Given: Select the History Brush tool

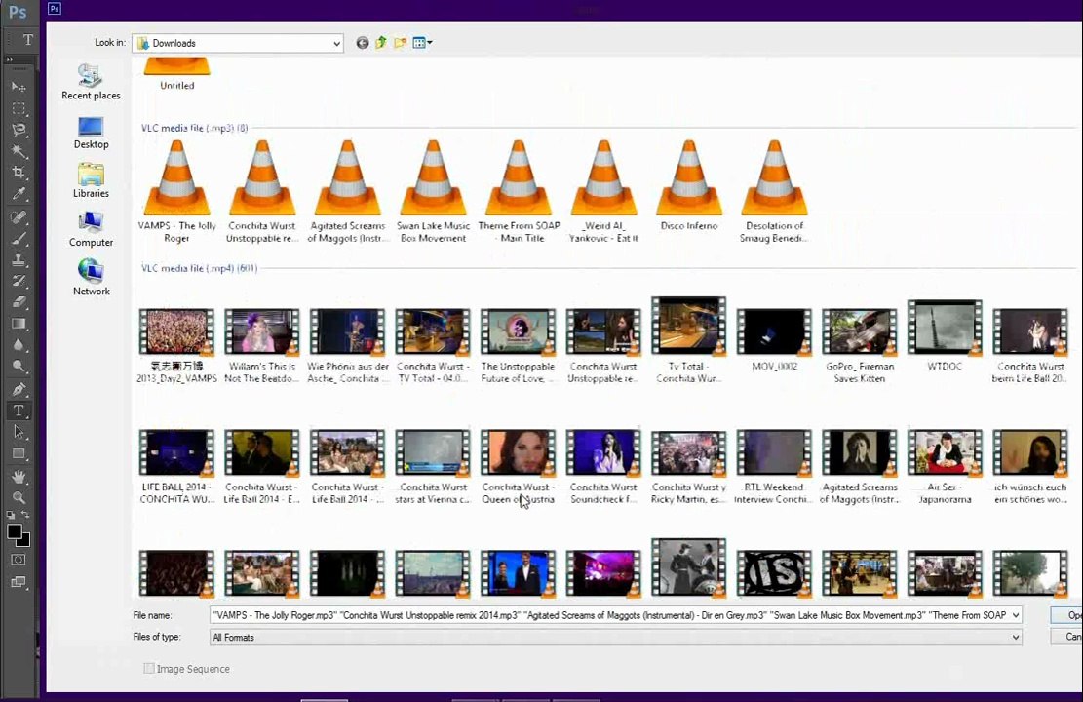Looking at the screenshot, I should [x=19, y=281].
